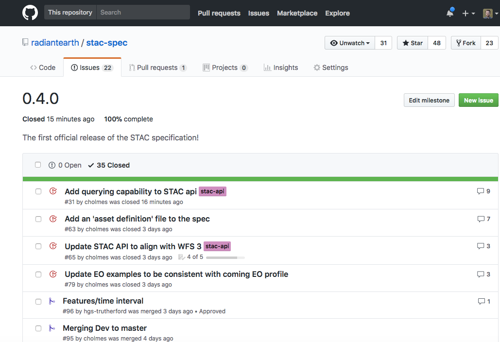Screen dimensions: 500x342
Task: Check the box for issue #63
Action: tap(38, 219)
